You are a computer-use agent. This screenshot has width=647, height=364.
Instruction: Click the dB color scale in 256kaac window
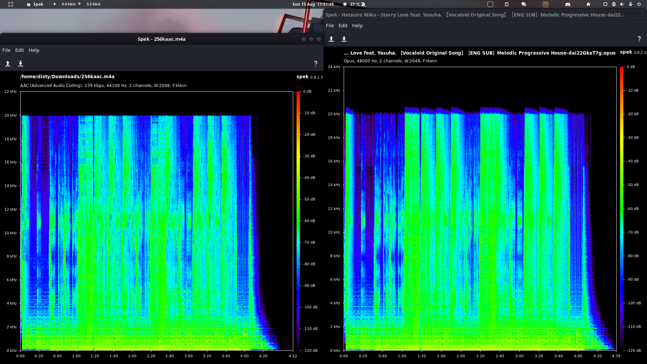(298, 221)
